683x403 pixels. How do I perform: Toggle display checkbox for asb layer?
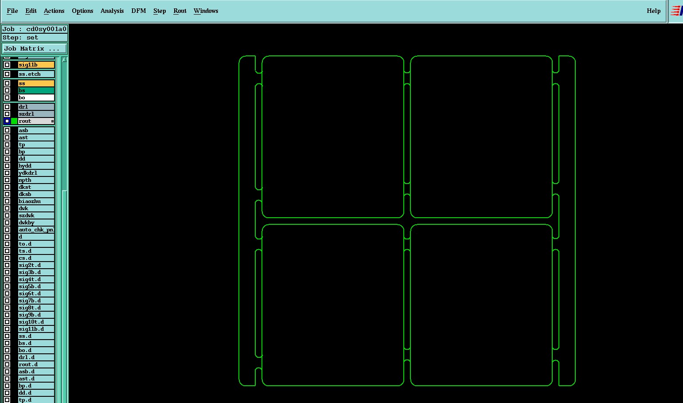coord(7,130)
